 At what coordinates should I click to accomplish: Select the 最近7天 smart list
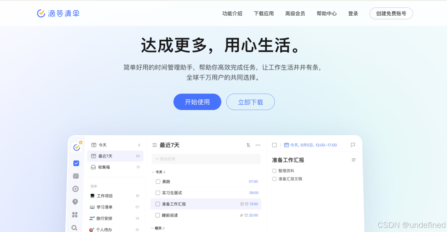coord(115,156)
